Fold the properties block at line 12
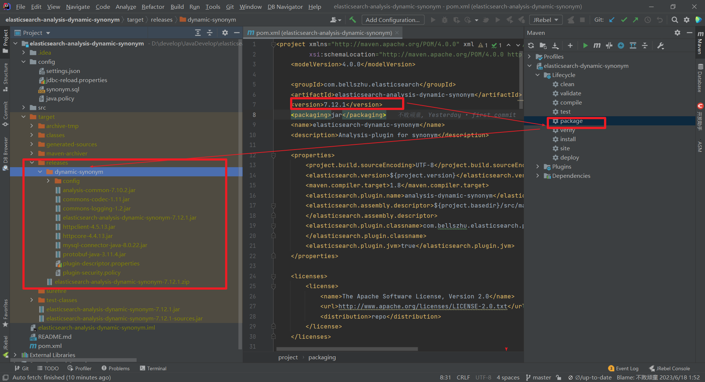The image size is (705, 382). point(273,155)
